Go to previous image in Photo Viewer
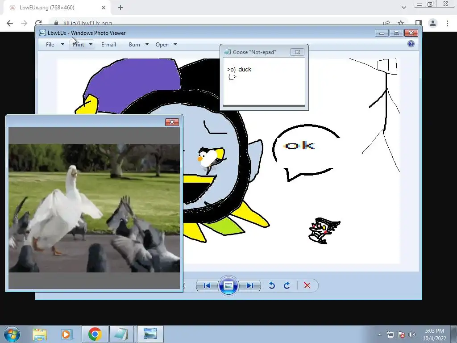Image resolution: width=457 pixels, height=343 pixels. click(207, 285)
